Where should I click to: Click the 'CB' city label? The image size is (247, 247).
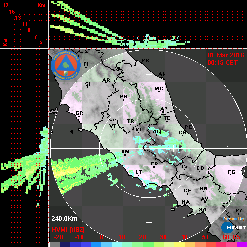pyautogui.click(x=200, y=168)
